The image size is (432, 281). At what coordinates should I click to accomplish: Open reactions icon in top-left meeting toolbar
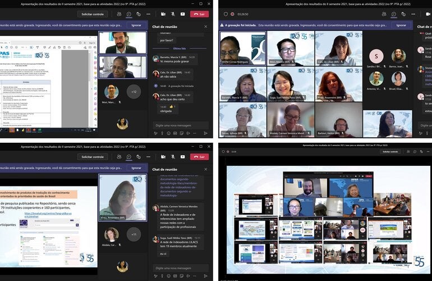pyautogui.click(x=139, y=14)
